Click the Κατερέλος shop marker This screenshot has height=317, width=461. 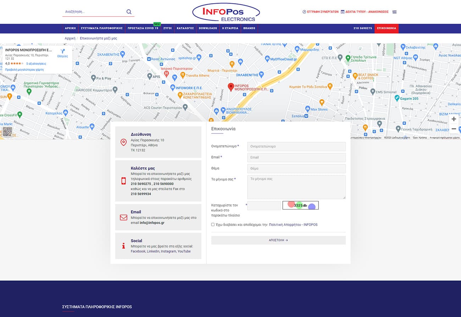pyautogui.click(x=65, y=113)
